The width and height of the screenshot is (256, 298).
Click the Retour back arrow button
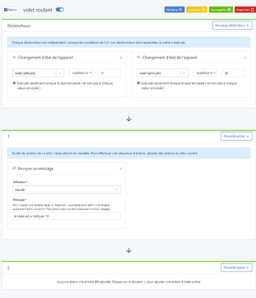(11, 10)
